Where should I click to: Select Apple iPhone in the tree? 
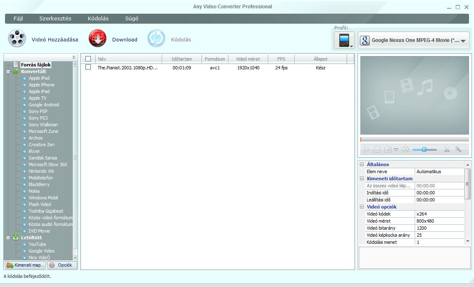click(41, 85)
